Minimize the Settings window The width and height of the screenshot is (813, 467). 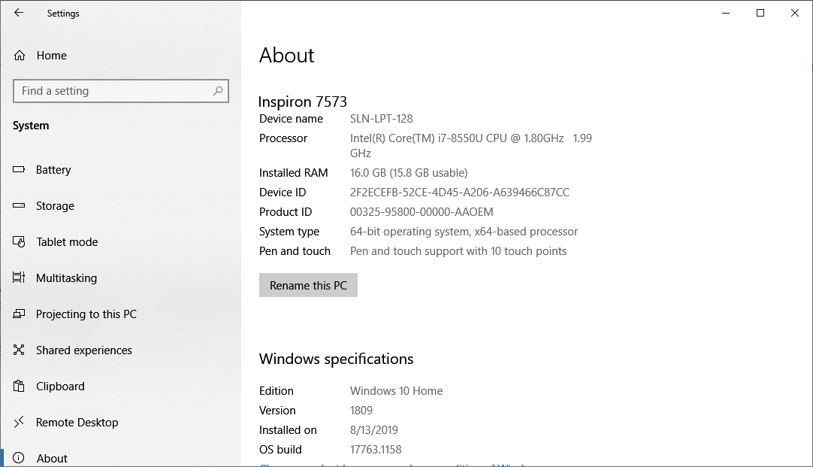coord(726,13)
